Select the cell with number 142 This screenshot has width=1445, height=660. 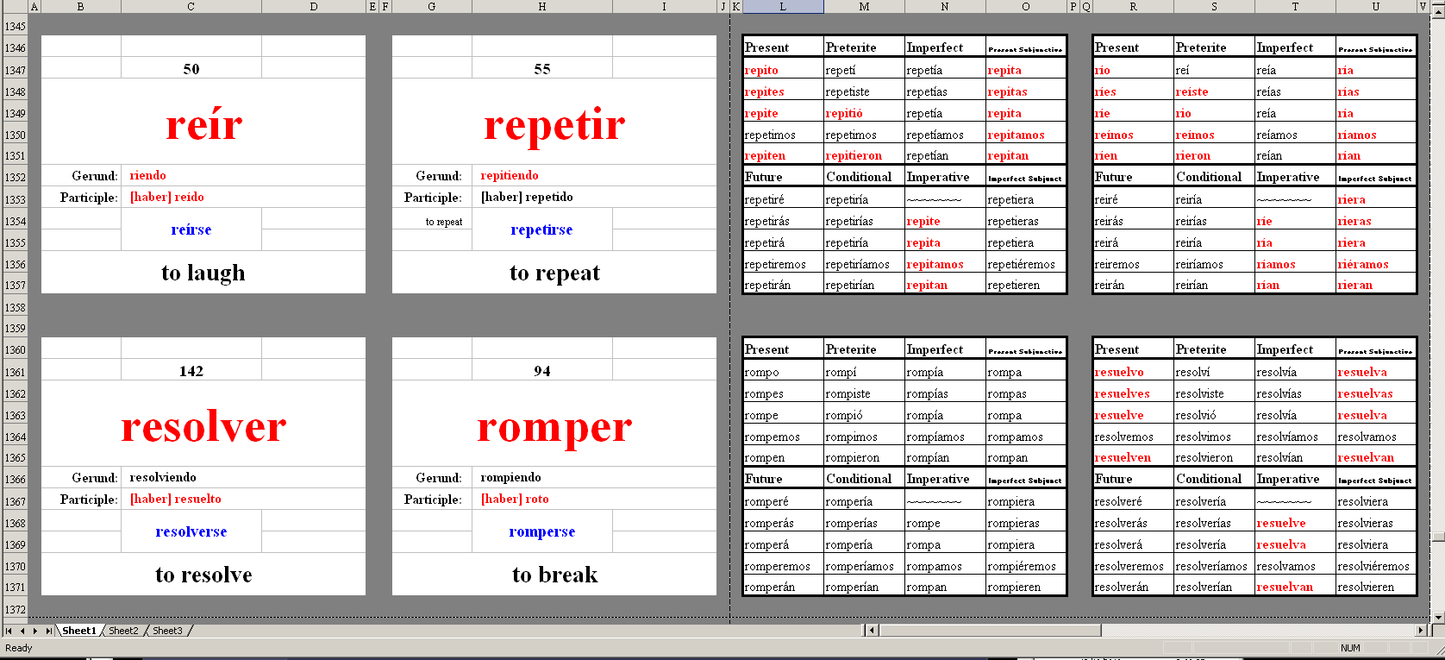191,370
